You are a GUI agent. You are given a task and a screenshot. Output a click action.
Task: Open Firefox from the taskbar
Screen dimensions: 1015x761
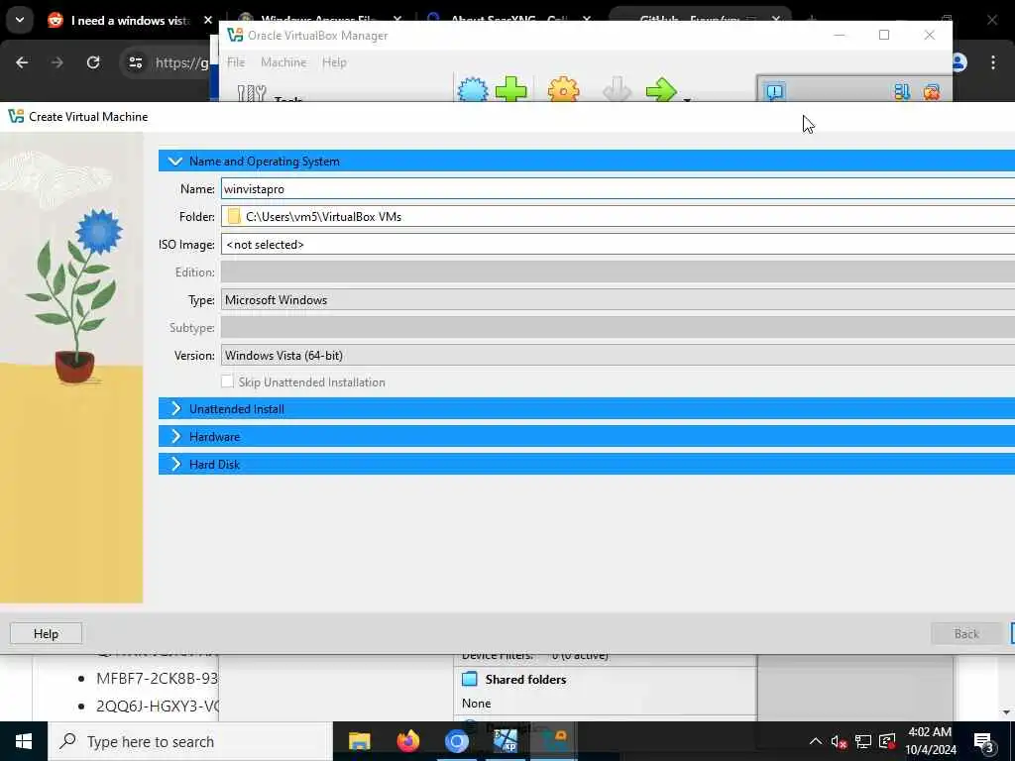point(407,741)
